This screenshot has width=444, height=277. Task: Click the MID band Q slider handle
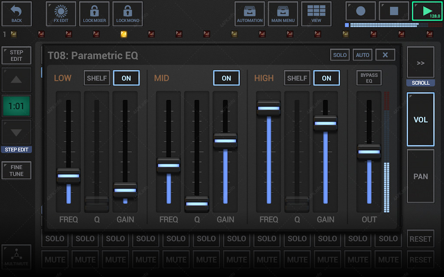click(x=197, y=204)
